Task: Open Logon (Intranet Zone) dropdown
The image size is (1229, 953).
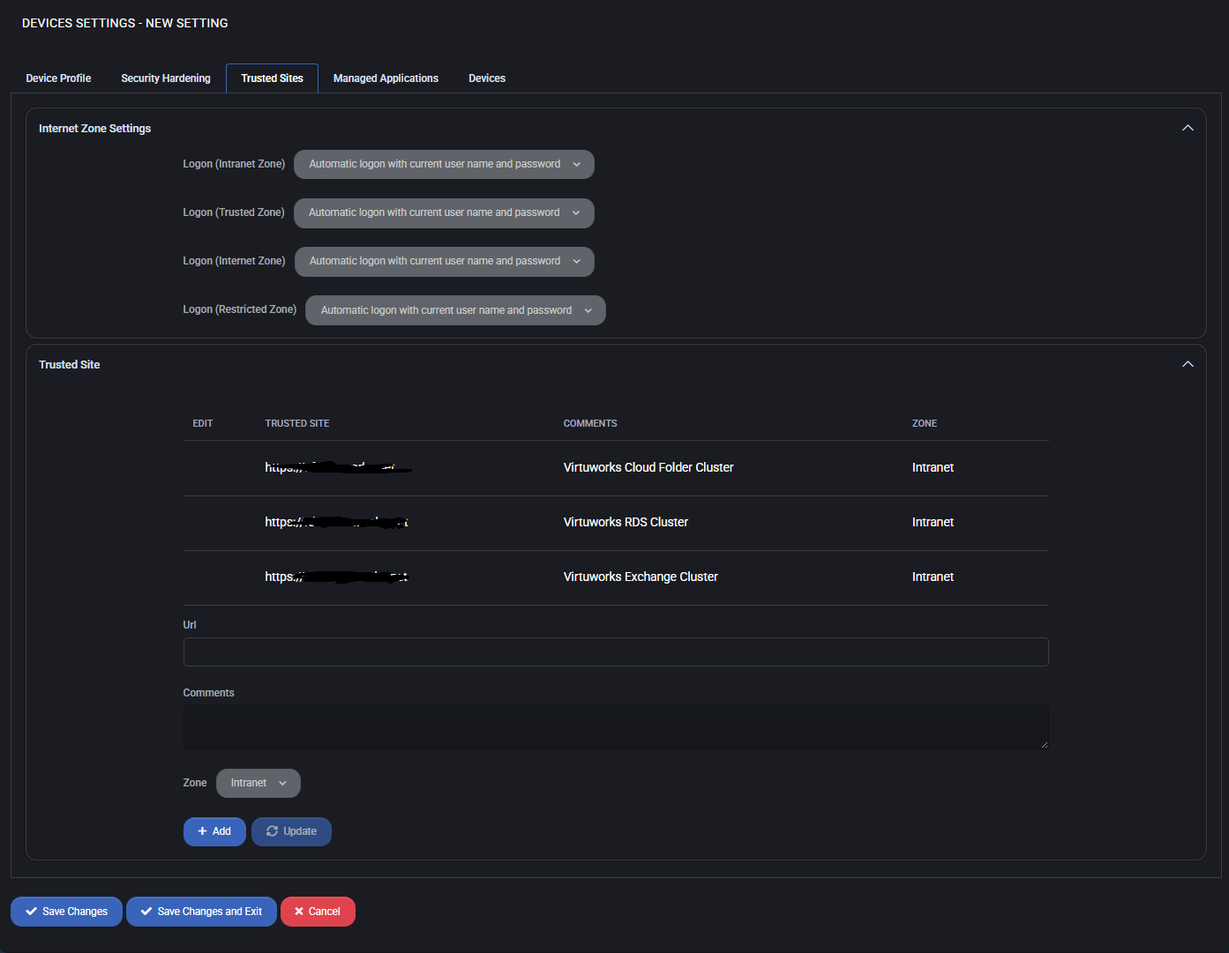Action: (444, 164)
